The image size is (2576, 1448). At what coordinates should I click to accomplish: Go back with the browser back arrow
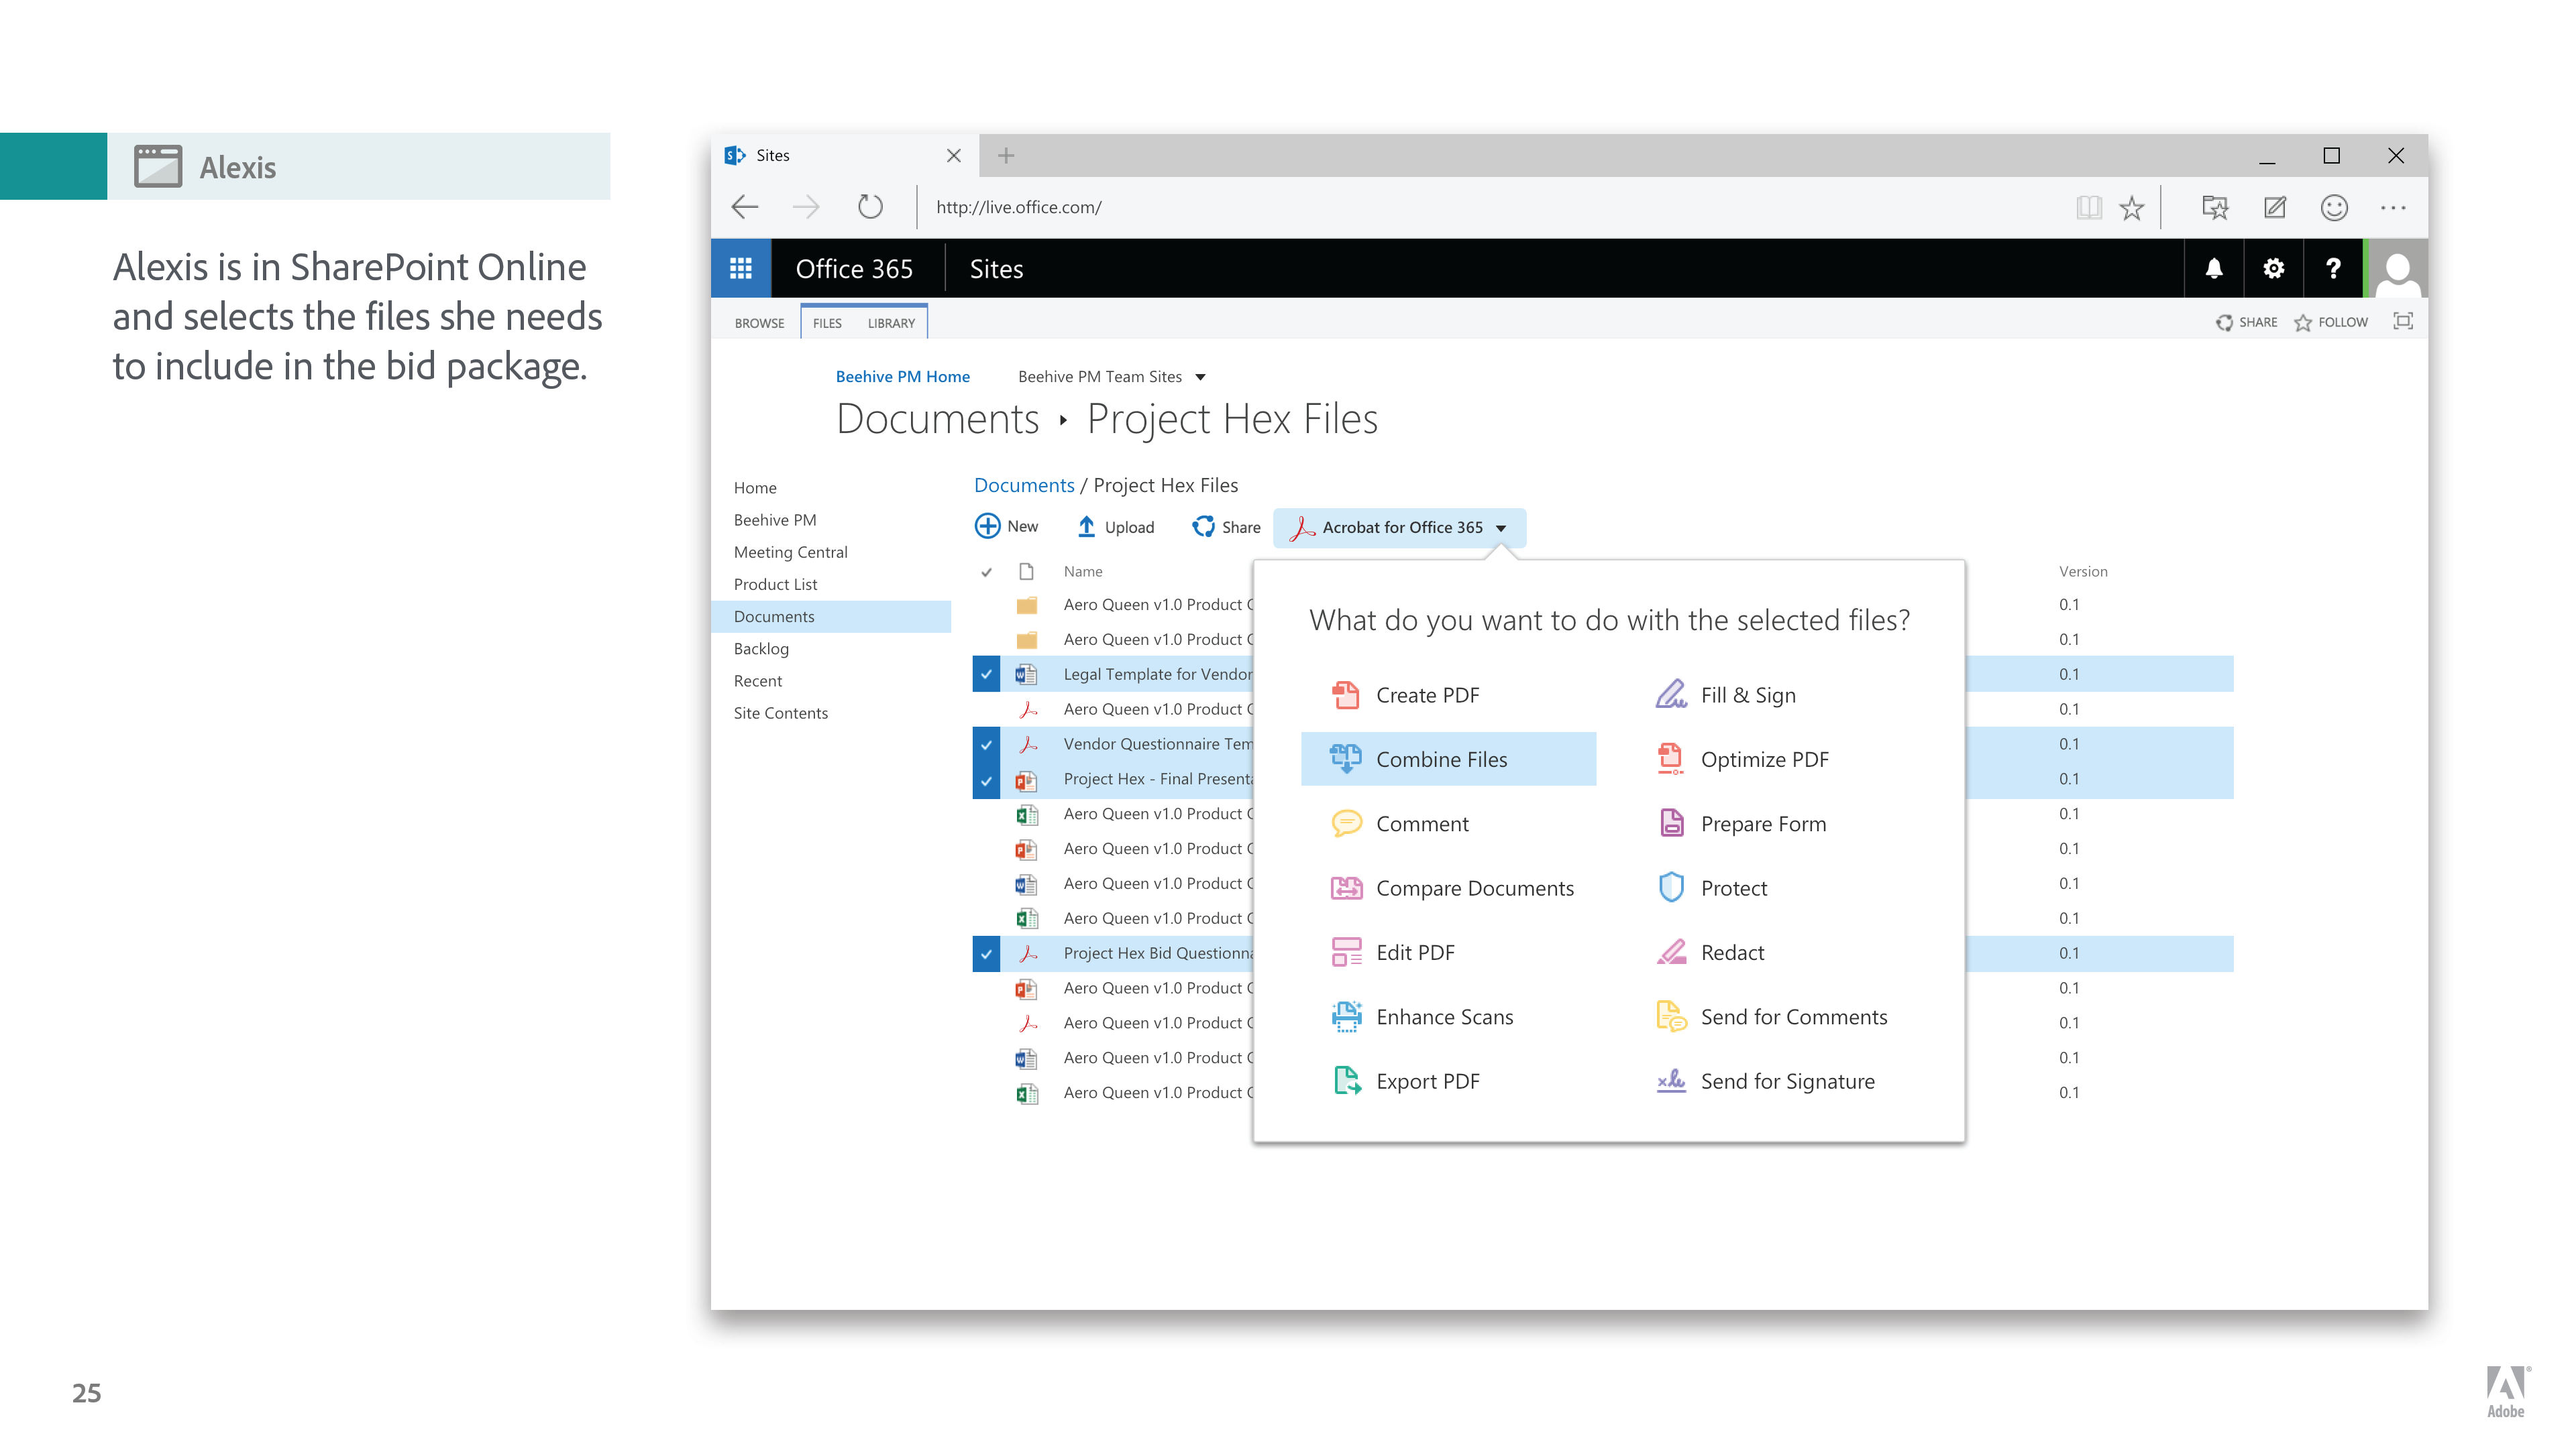click(x=745, y=207)
